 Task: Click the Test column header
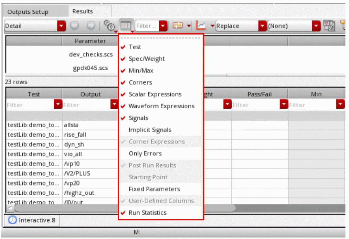pyautogui.click(x=34, y=94)
